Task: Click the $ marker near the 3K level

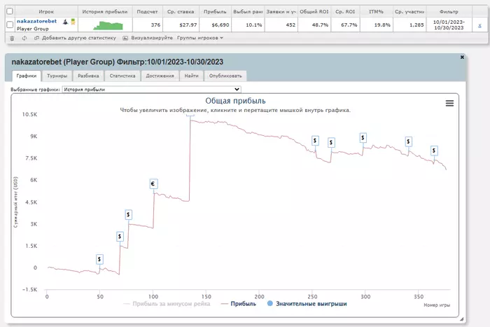Action: pos(128,214)
